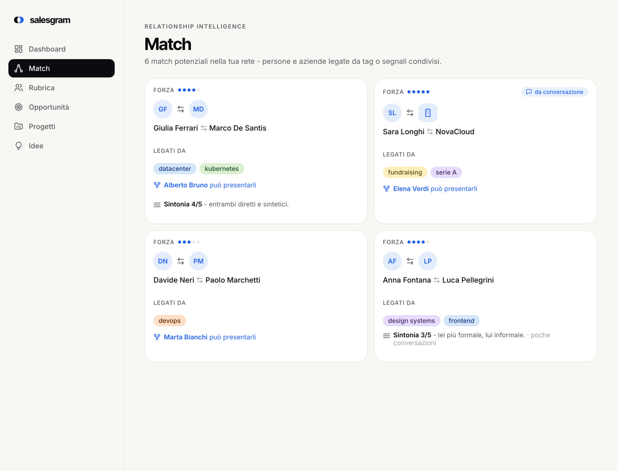Click the name Paolo Marchetti

(233, 280)
